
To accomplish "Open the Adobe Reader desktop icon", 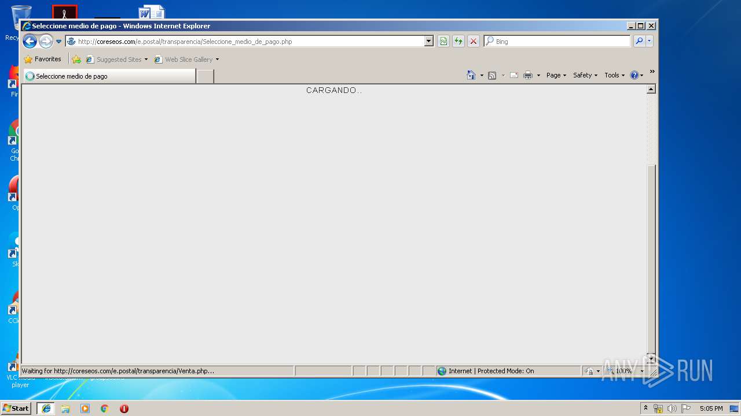I will click(65, 12).
